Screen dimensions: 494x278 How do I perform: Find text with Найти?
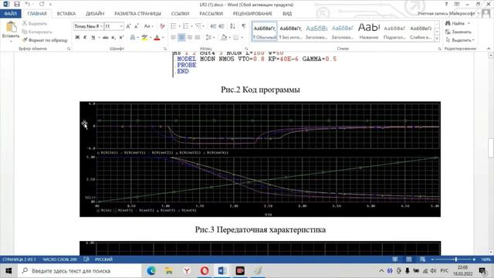[x=455, y=24]
